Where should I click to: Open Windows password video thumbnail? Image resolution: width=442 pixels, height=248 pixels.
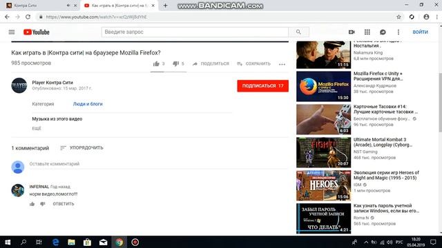324,218
